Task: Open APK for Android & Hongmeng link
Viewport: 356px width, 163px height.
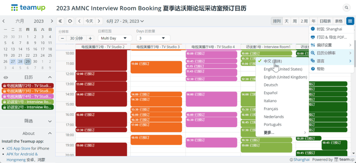Action: coord(22,157)
